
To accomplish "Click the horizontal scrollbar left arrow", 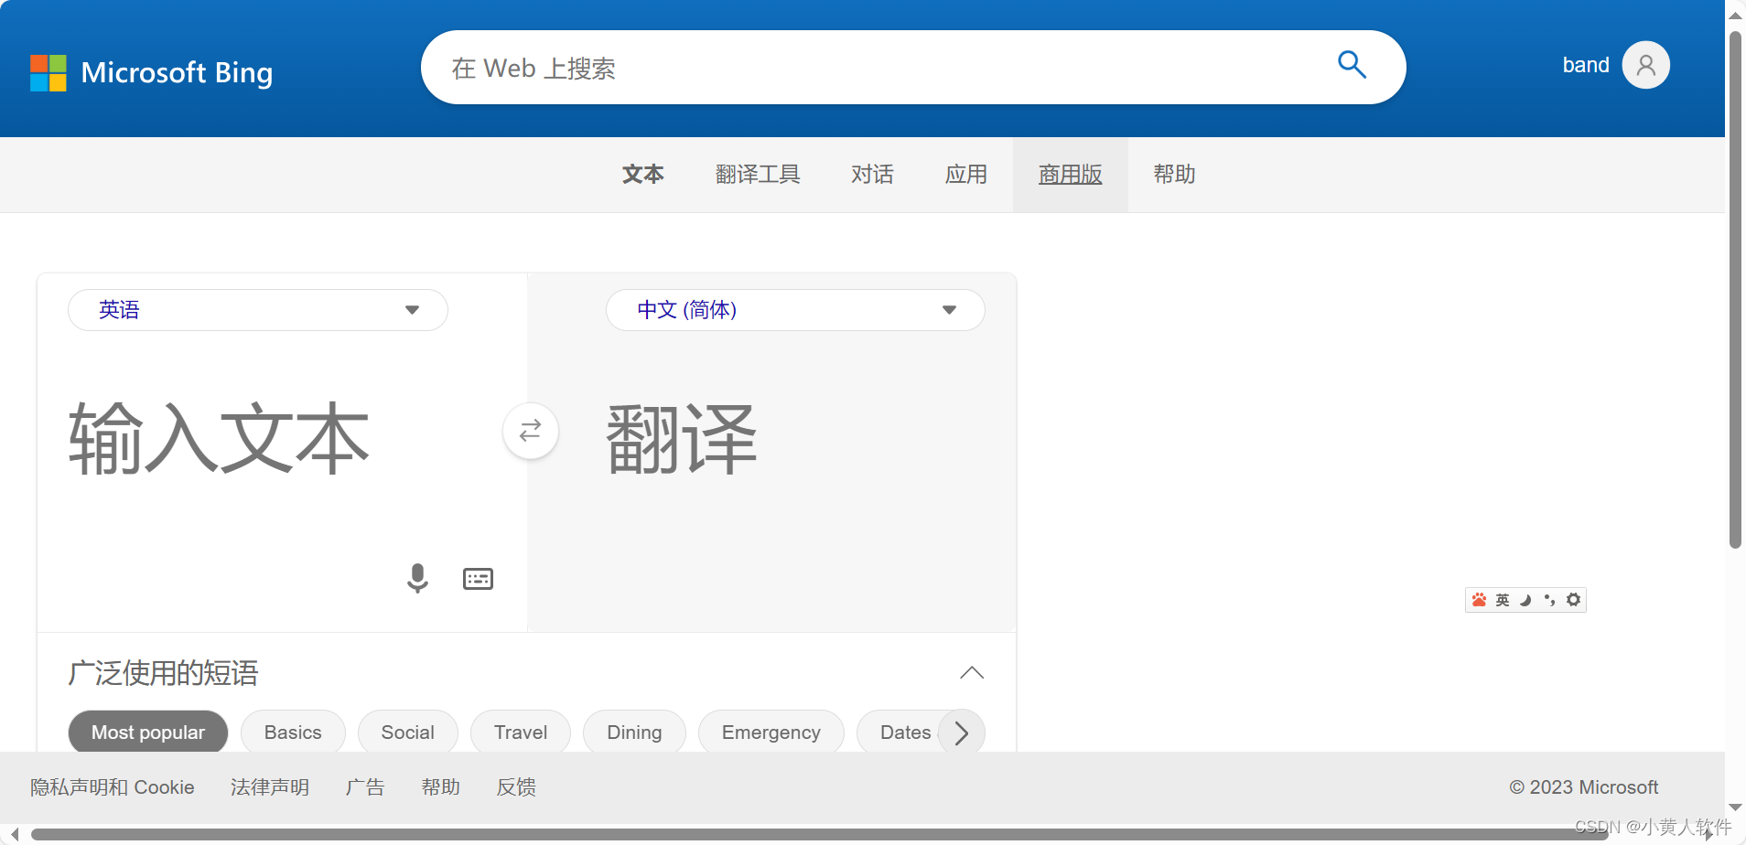I will point(15,834).
